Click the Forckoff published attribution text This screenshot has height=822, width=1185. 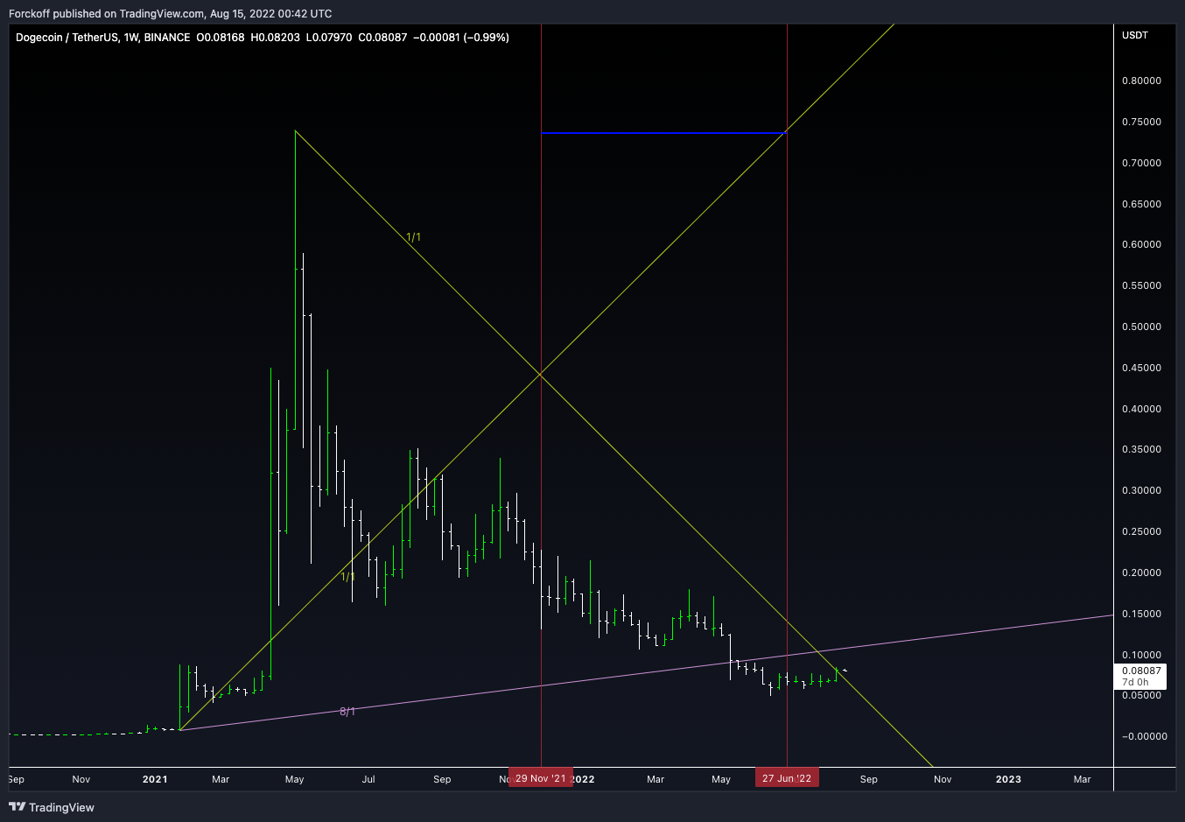(170, 13)
